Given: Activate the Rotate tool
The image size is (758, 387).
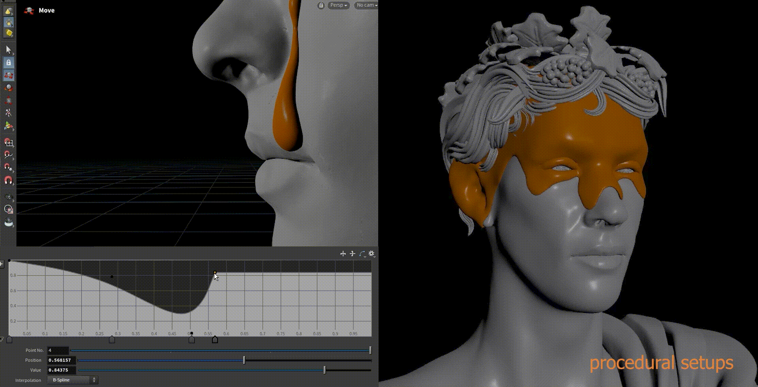Looking at the screenshot, I should (x=8, y=88).
